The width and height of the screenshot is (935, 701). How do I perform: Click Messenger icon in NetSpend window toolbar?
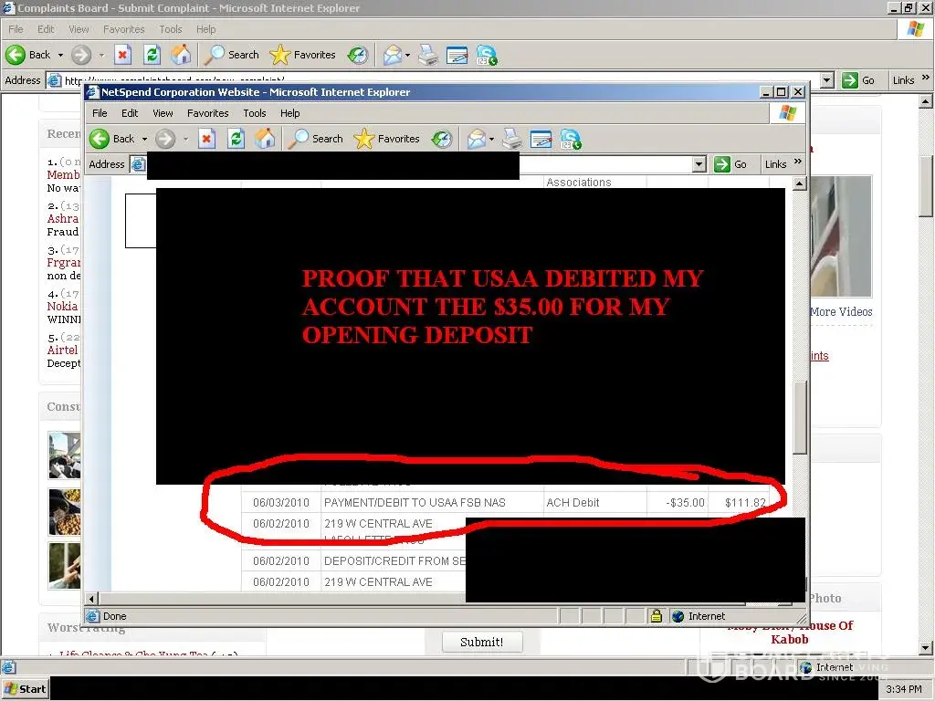[x=571, y=139]
